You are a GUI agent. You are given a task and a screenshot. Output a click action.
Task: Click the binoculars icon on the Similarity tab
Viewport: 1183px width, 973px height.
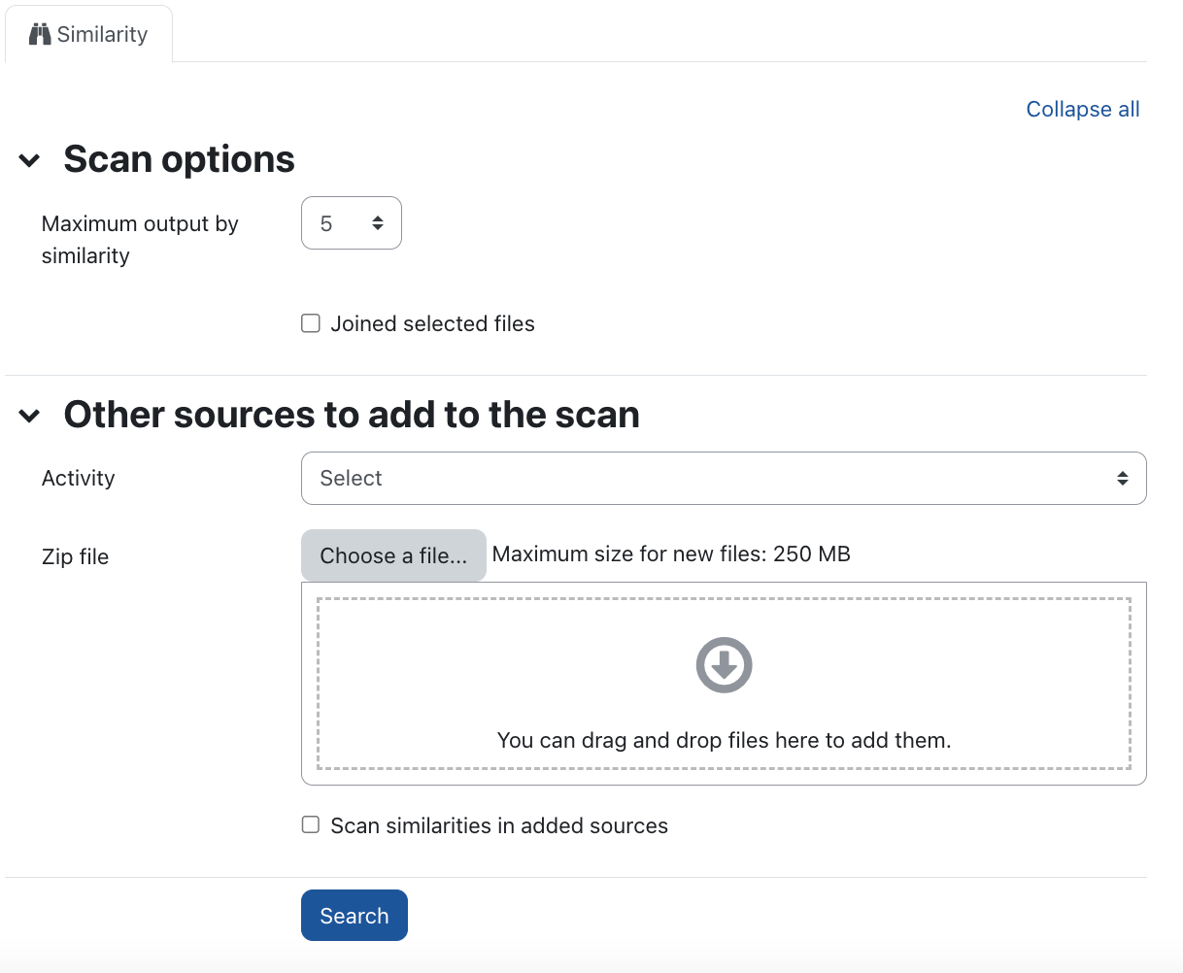pos(39,35)
